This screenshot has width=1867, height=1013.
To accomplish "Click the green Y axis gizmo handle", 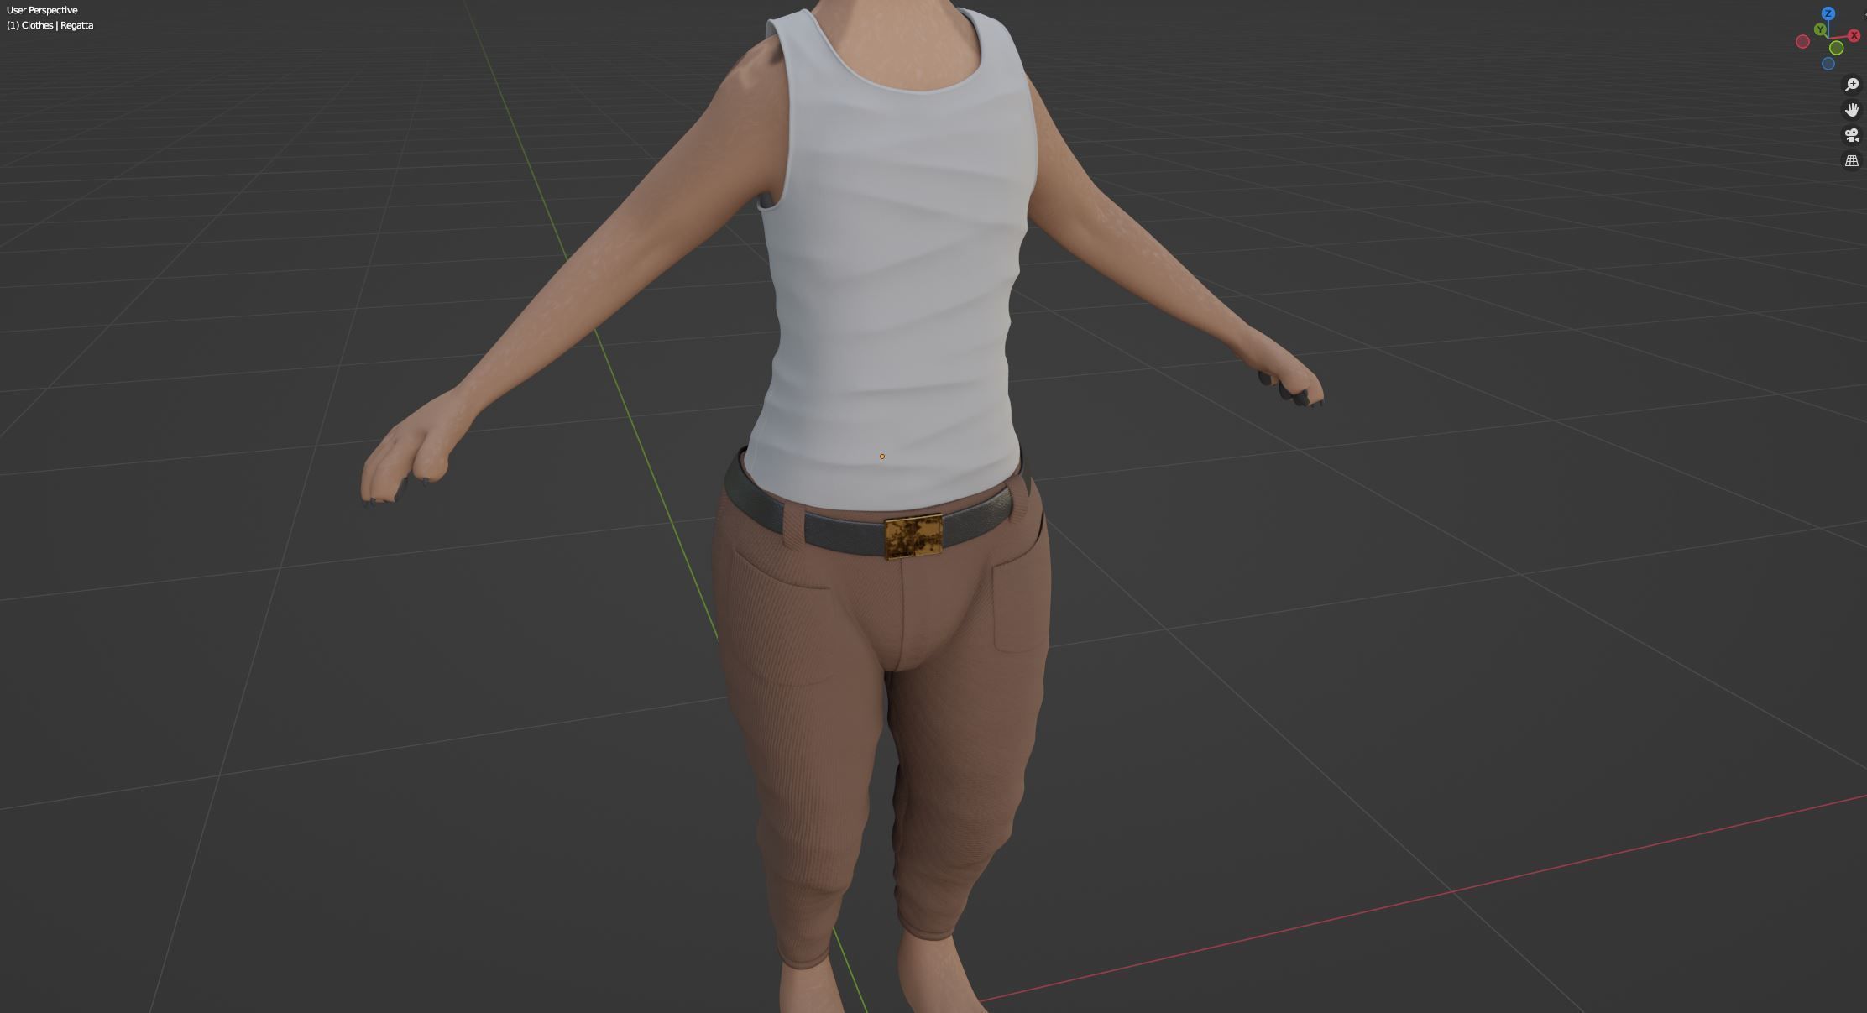I will (1820, 29).
